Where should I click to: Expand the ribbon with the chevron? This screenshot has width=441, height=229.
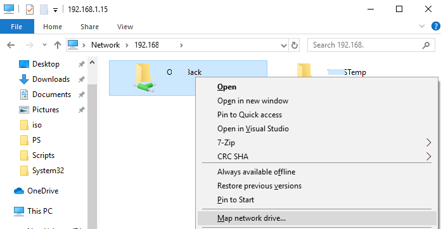(422, 26)
